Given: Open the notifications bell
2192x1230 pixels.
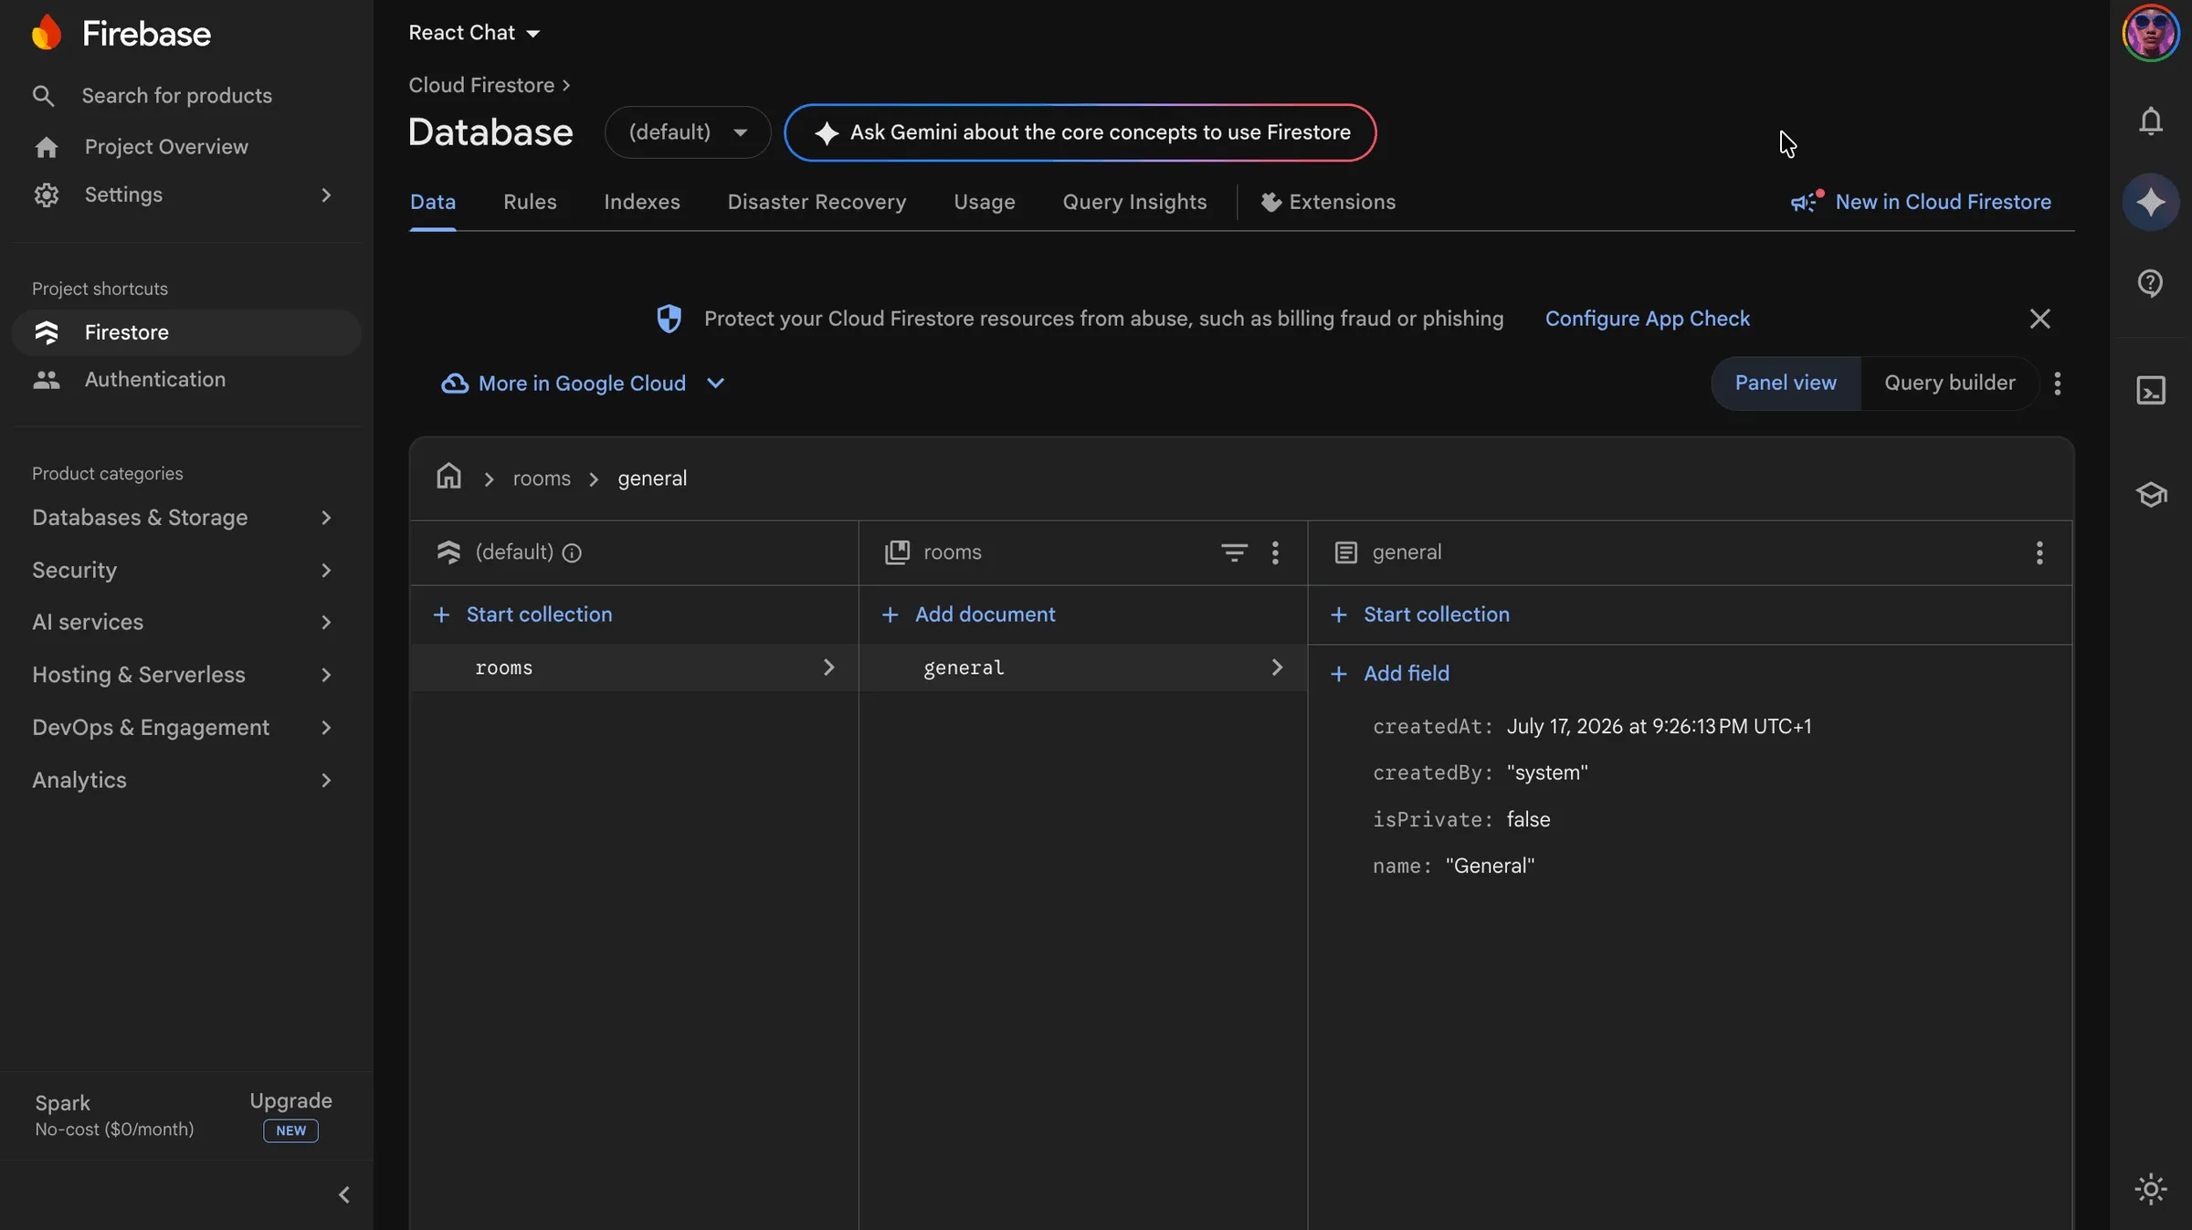Looking at the screenshot, I should click(x=2151, y=121).
